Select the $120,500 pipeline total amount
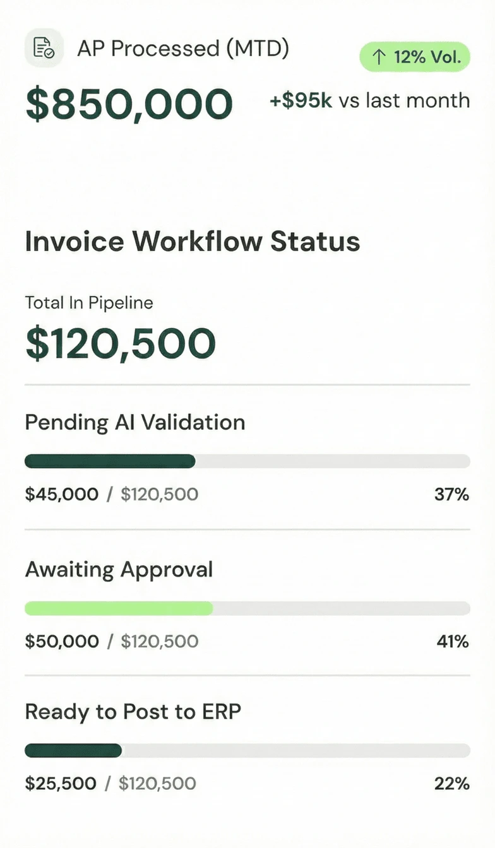The image size is (495, 848). (x=121, y=343)
